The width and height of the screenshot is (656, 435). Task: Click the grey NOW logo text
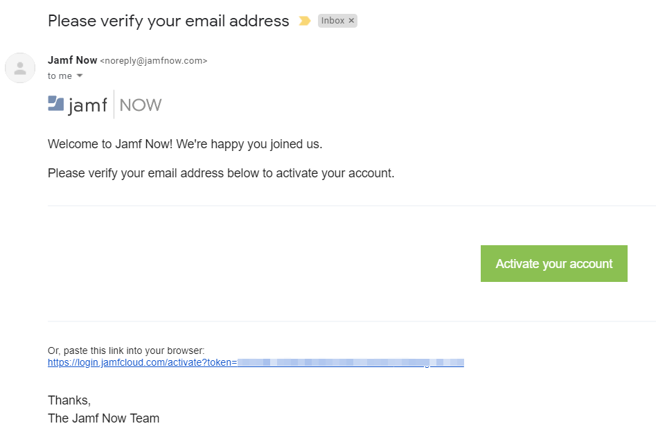pyautogui.click(x=141, y=105)
